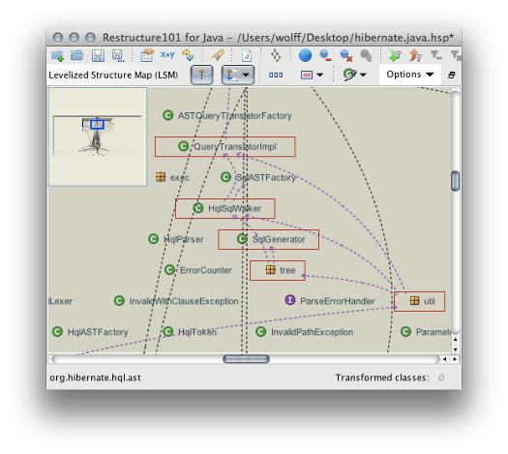Click the vertical scrollbar up arrow
The image size is (508, 454).
455,339
